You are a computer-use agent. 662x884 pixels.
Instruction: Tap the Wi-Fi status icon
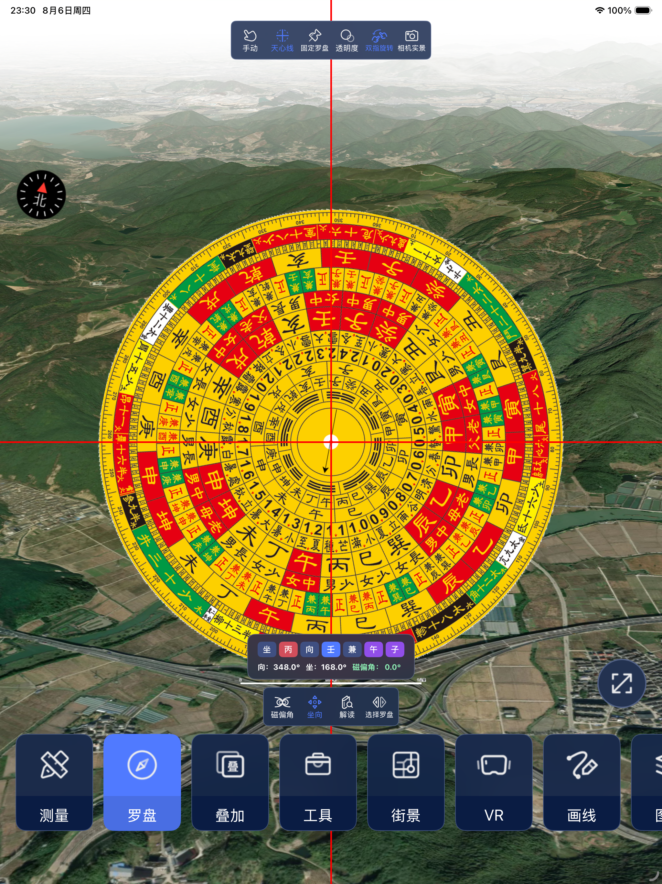click(599, 10)
